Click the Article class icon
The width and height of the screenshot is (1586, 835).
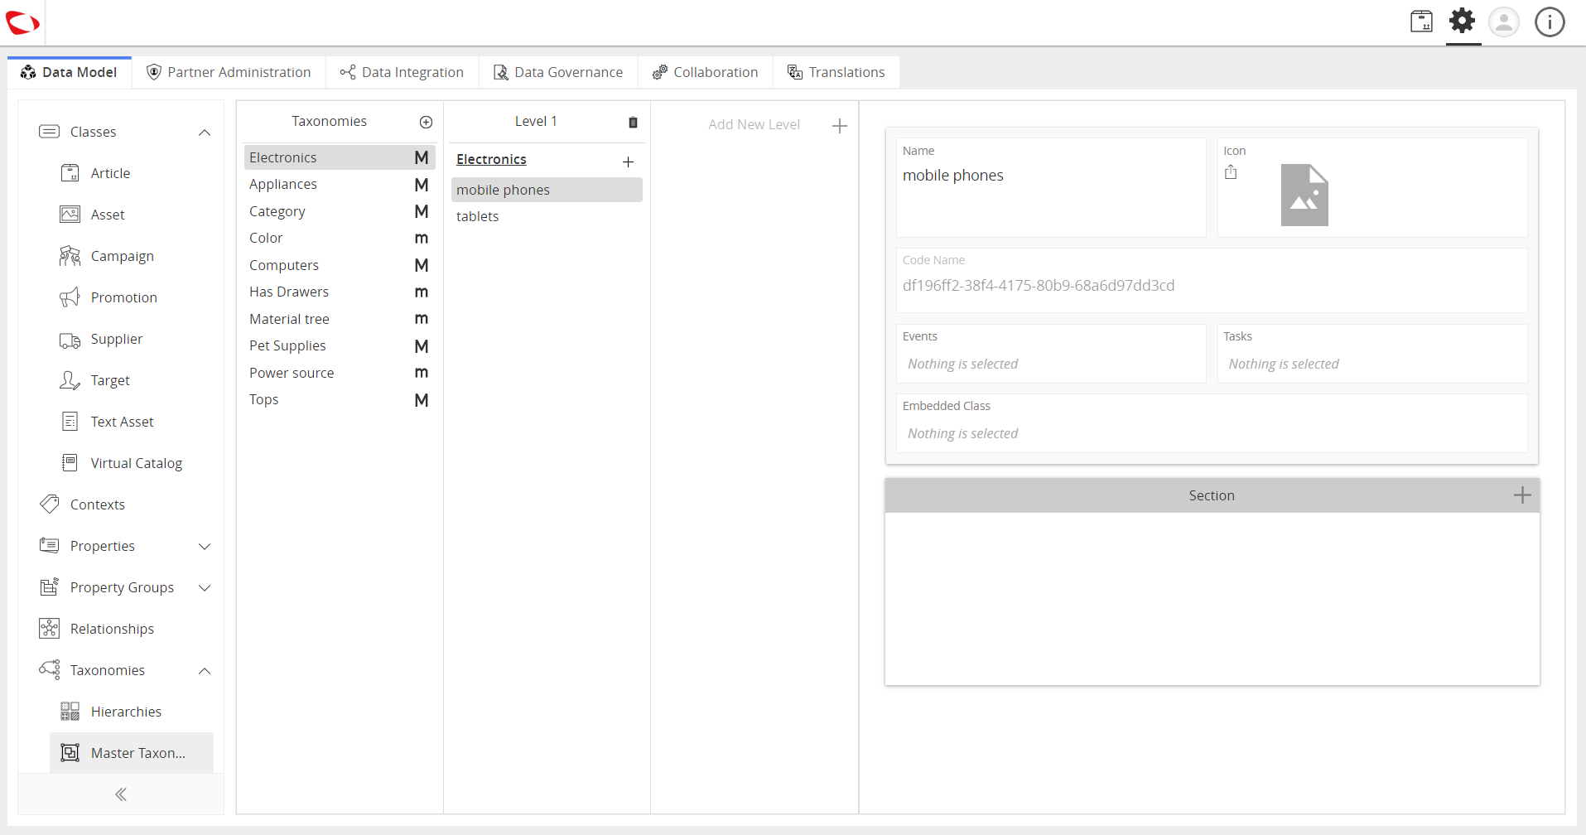tap(70, 173)
